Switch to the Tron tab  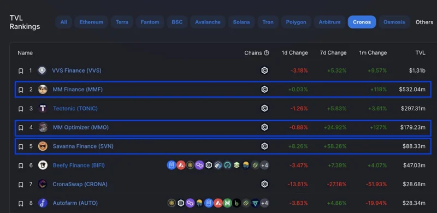268,22
